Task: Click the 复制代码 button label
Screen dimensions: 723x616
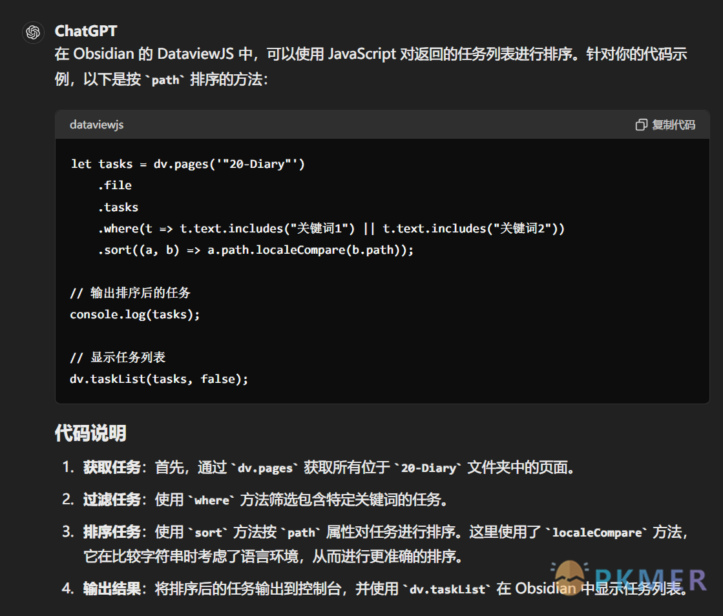Action: pyautogui.click(x=673, y=125)
